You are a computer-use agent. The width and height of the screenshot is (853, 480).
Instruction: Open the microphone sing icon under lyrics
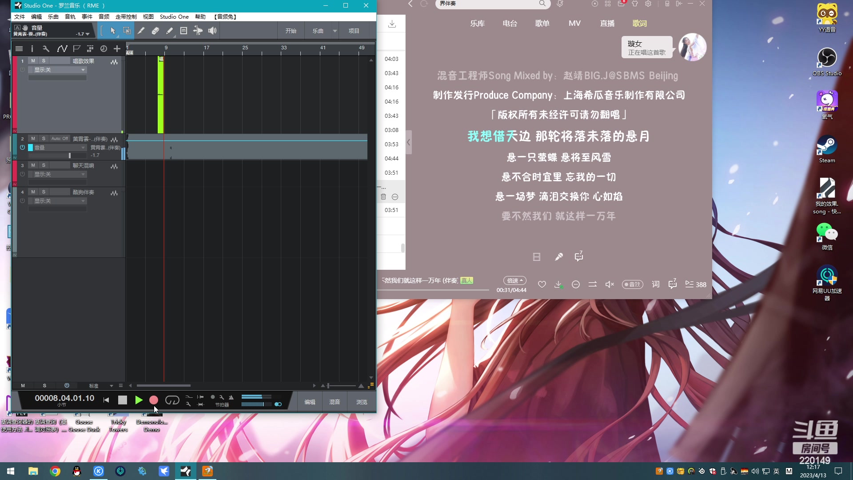pyautogui.click(x=559, y=257)
